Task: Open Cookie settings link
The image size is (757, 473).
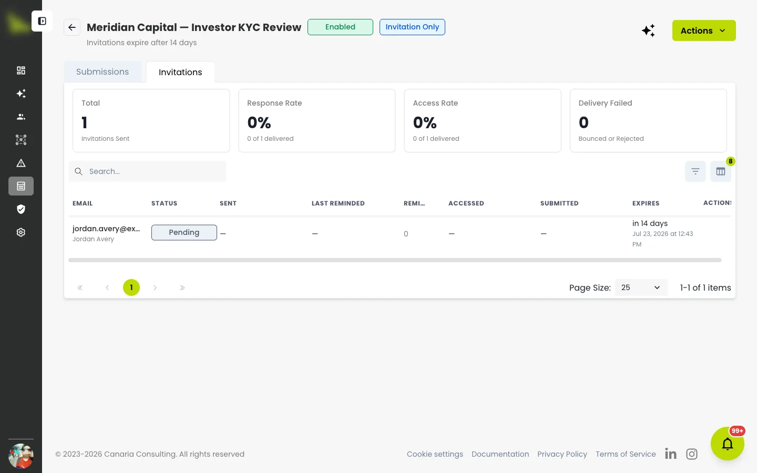Action: click(x=435, y=454)
